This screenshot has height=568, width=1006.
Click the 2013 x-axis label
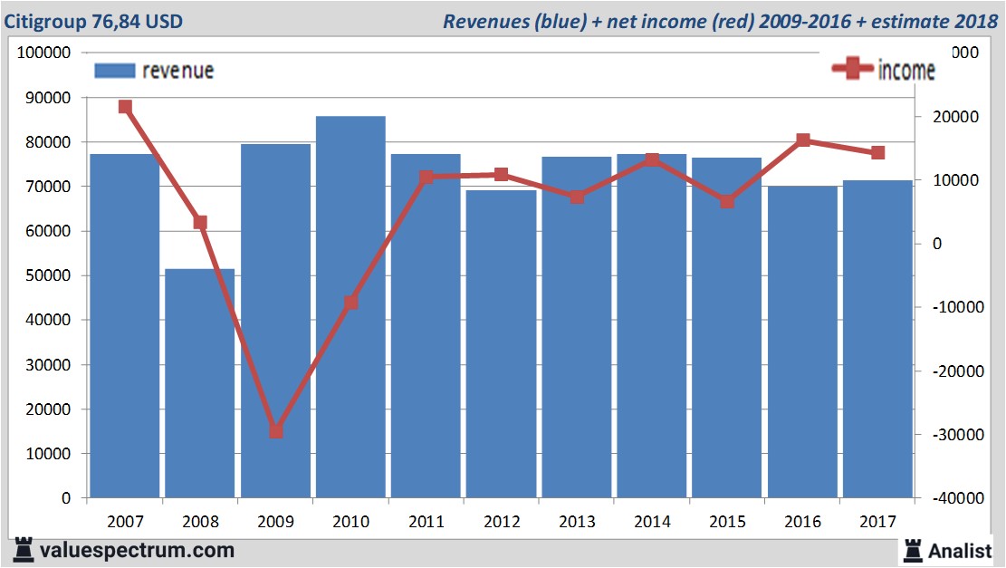(577, 521)
